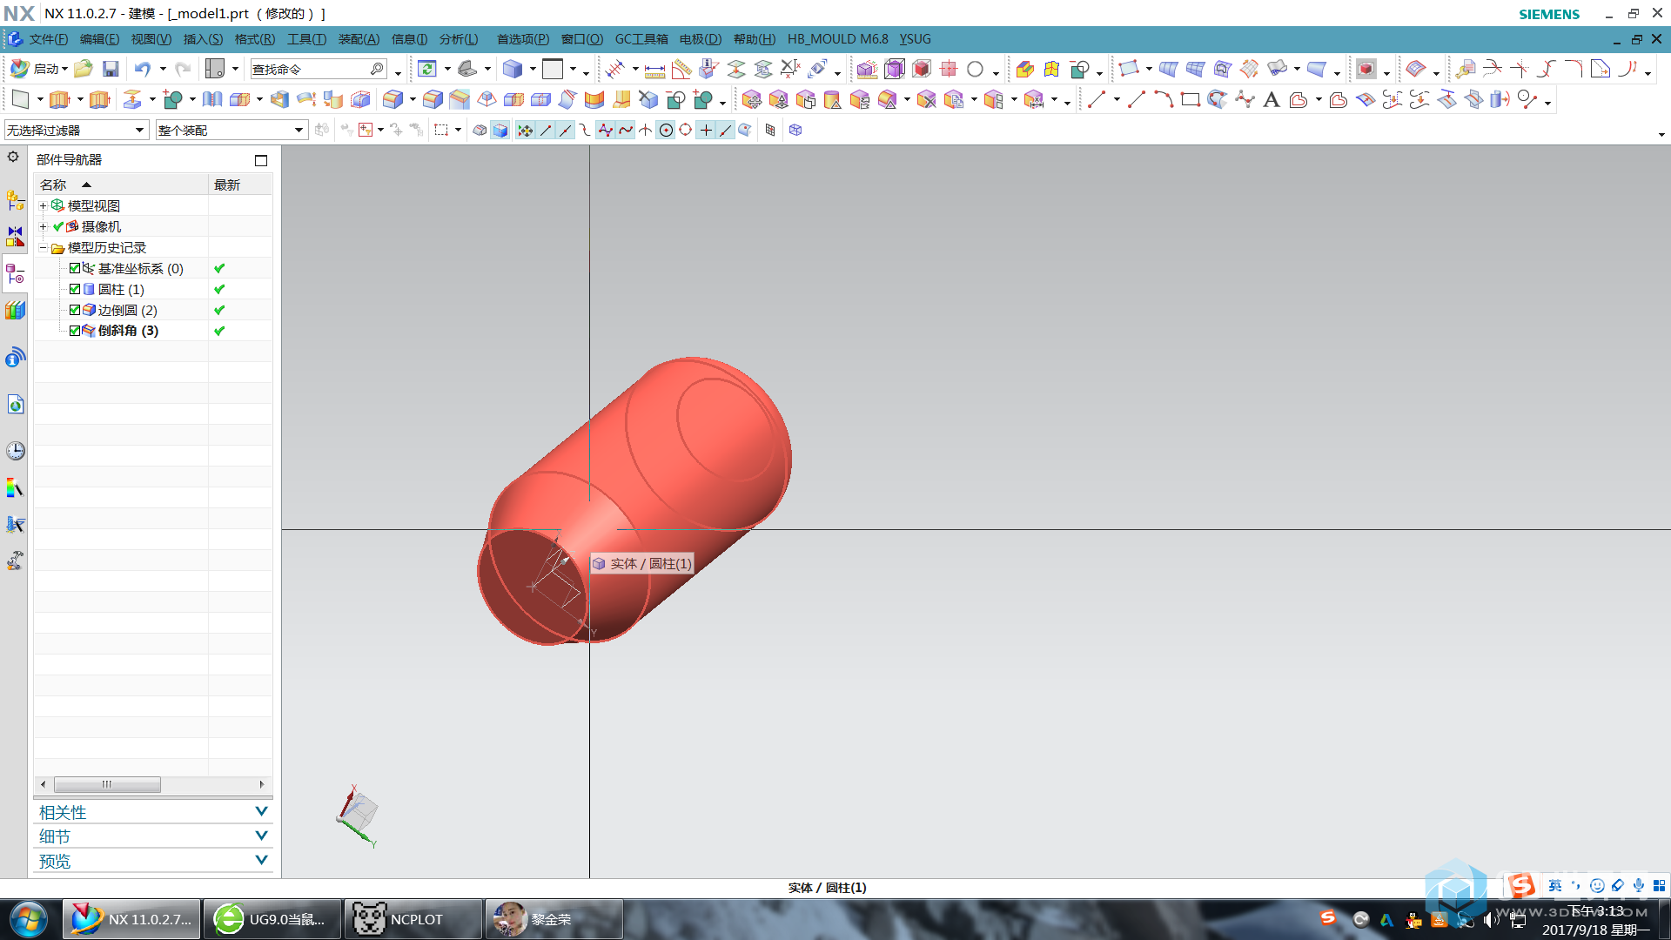
Task: Expand the 摄像机 tree node
Action: click(43, 227)
